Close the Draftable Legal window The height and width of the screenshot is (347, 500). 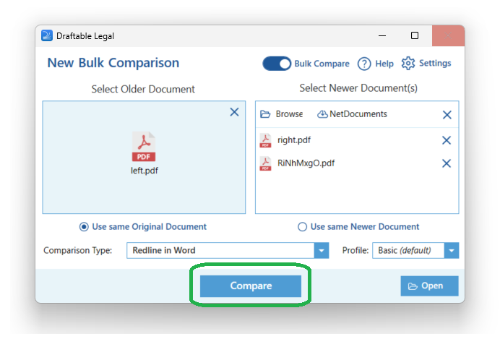[448, 35]
